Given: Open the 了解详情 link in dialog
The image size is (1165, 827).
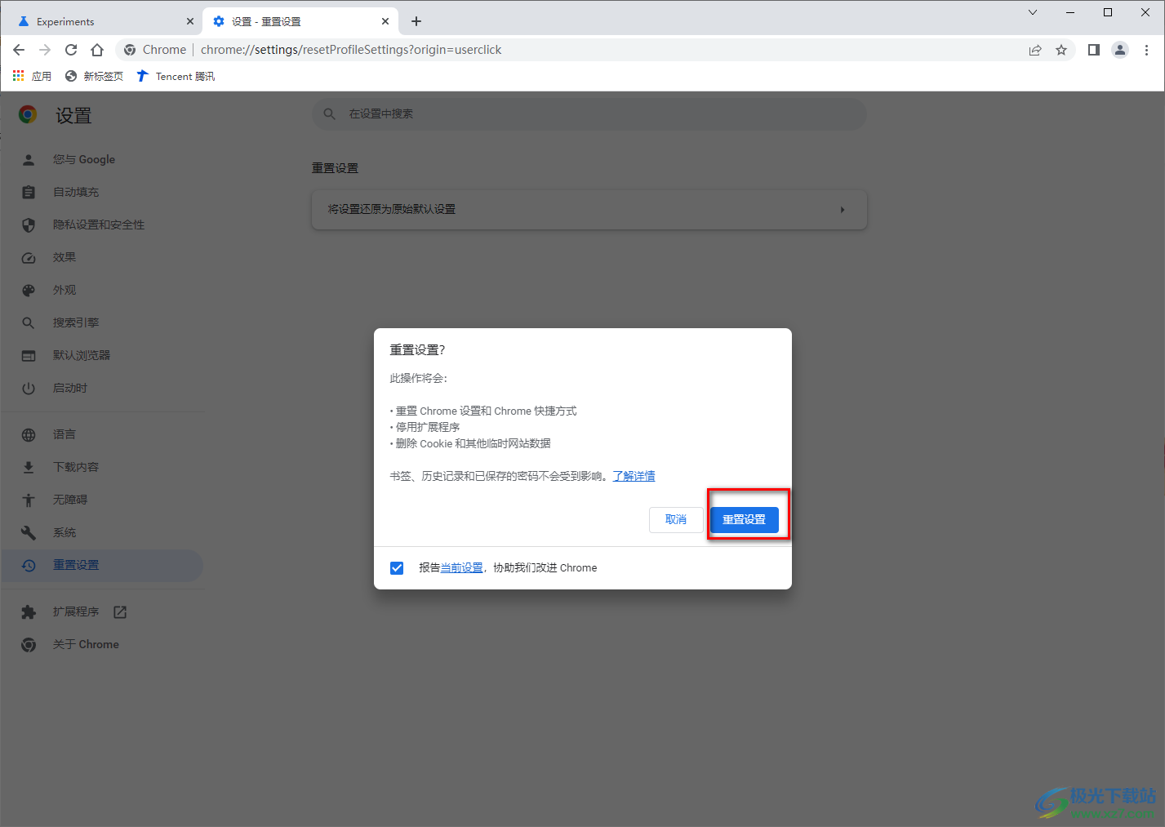Looking at the screenshot, I should [634, 476].
